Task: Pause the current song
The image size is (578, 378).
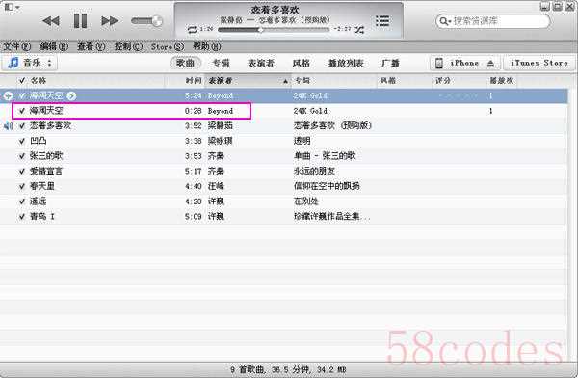Action: (80, 20)
